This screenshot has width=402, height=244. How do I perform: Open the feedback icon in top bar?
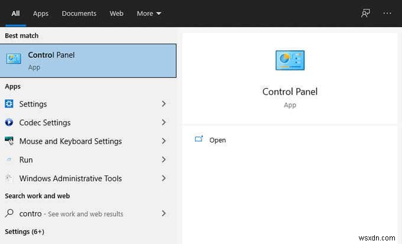pyautogui.click(x=365, y=13)
